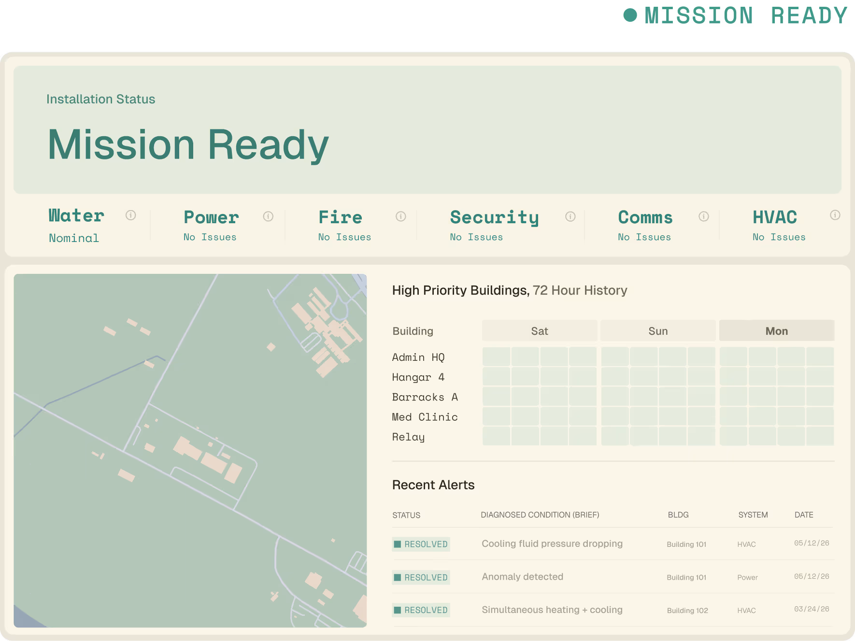Select the Admin HQ building row
The width and height of the screenshot is (855, 641).
613,357
